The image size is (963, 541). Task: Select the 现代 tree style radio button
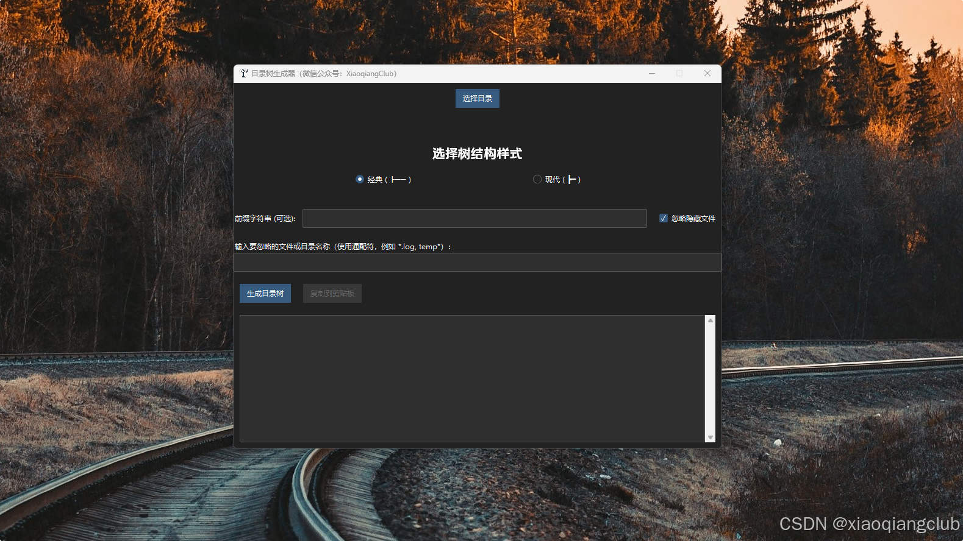[x=537, y=179]
